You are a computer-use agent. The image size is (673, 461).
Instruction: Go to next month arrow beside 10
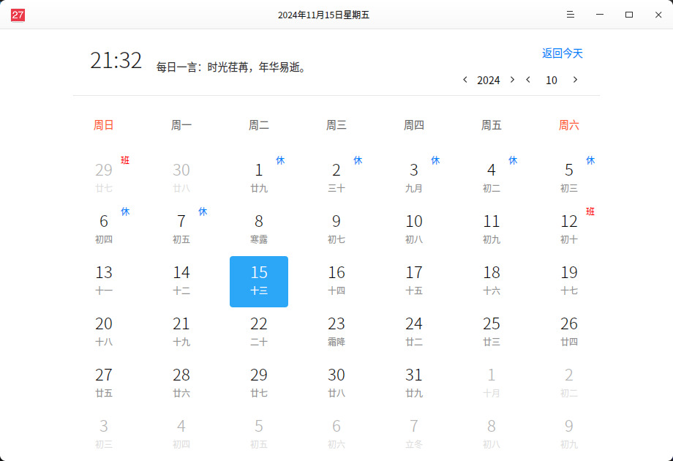pyautogui.click(x=575, y=80)
